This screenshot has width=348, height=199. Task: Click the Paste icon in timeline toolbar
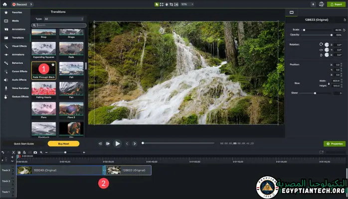tap(24, 152)
